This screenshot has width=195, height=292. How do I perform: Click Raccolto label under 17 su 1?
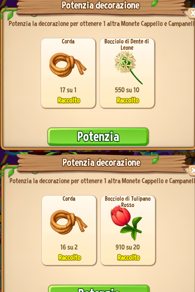point(69,100)
